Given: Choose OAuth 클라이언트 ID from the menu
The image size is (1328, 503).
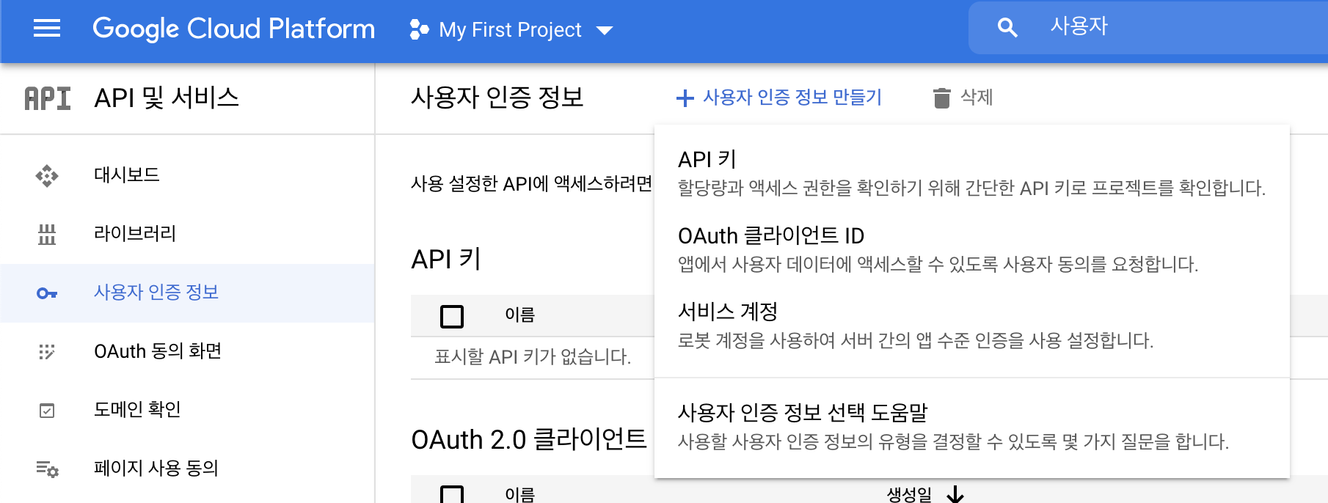Looking at the screenshot, I should click(972, 249).
